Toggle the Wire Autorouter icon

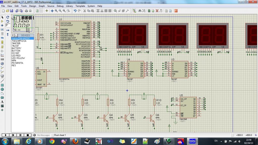click(134, 11)
